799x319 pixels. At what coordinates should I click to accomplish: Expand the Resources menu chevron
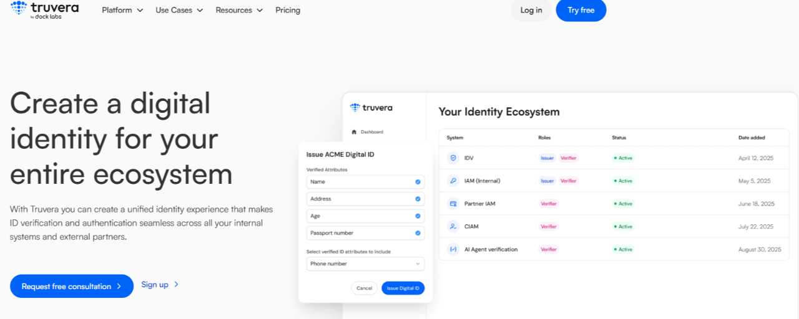coord(260,10)
